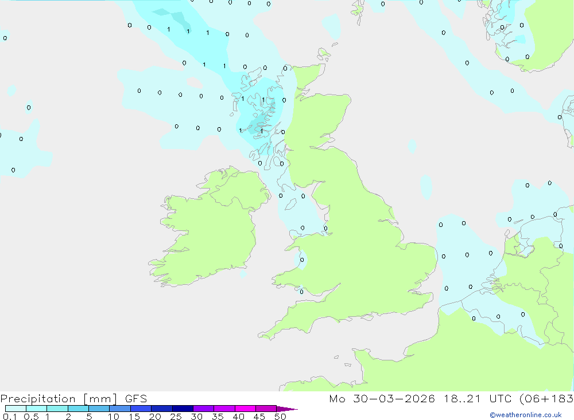This screenshot has width=574, height=420.
Task: Click the 'Mo' weekday abbreviation
Action: 337,398
